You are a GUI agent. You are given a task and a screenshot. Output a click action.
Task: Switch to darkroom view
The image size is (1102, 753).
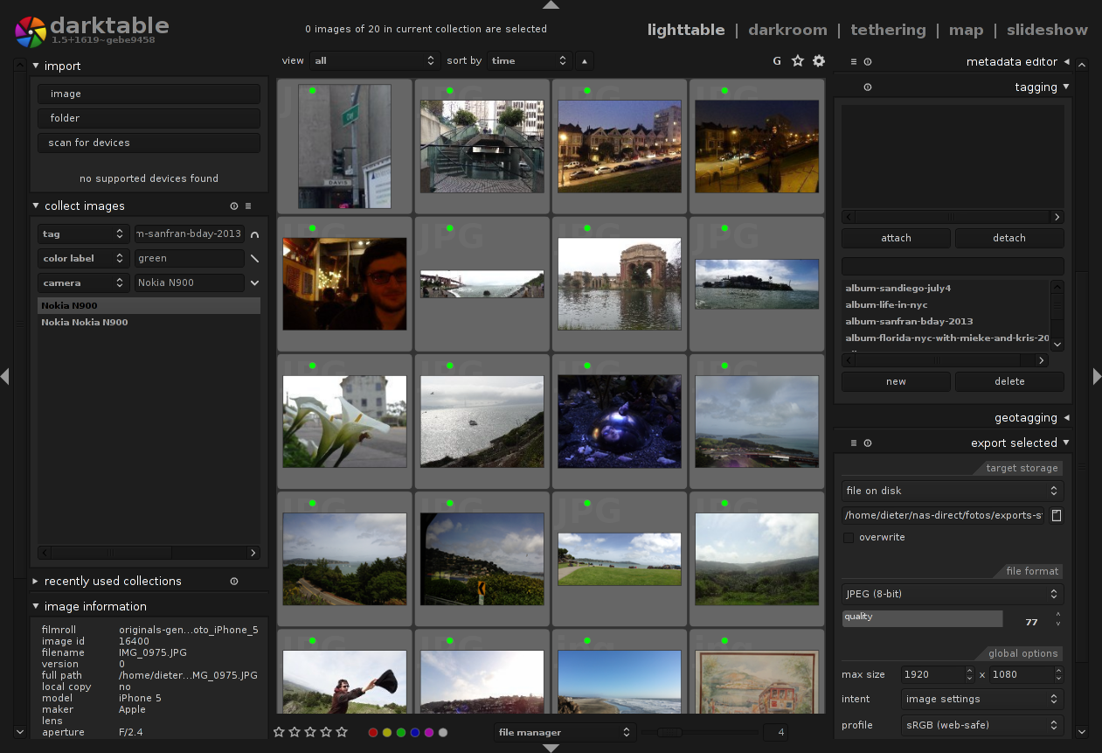787,30
